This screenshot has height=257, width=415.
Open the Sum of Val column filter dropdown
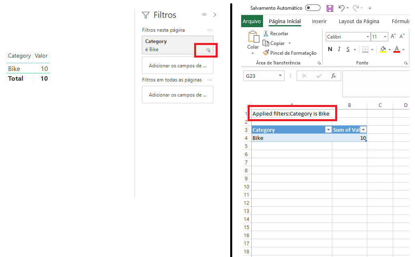point(364,130)
